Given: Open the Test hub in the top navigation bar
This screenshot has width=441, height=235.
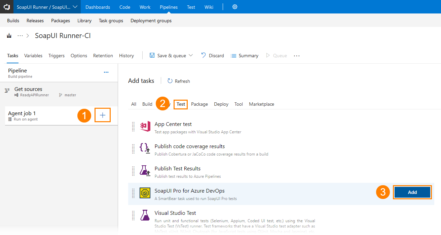Looking at the screenshot, I should 191,7.
